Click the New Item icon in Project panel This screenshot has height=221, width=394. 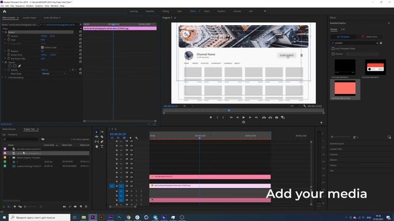[x=81, y=206]
